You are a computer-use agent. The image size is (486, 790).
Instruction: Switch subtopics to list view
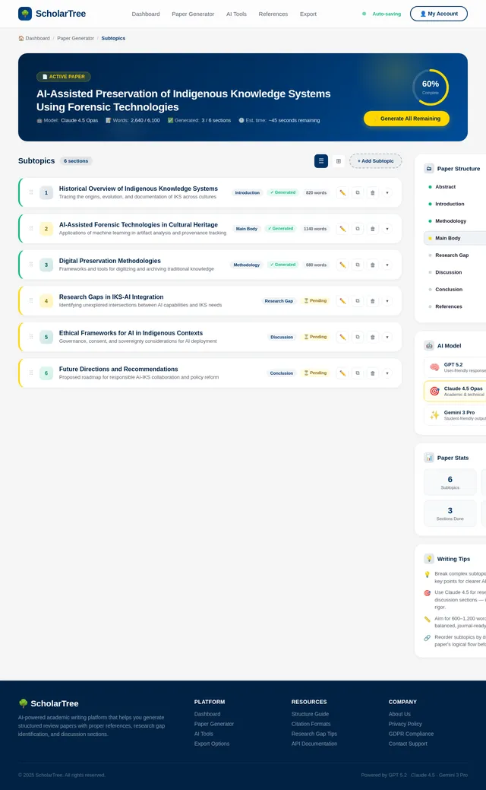click(321, 161)
